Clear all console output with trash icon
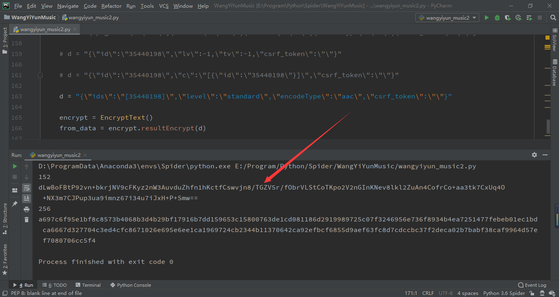Screen dimensions: 559x297 27,220
